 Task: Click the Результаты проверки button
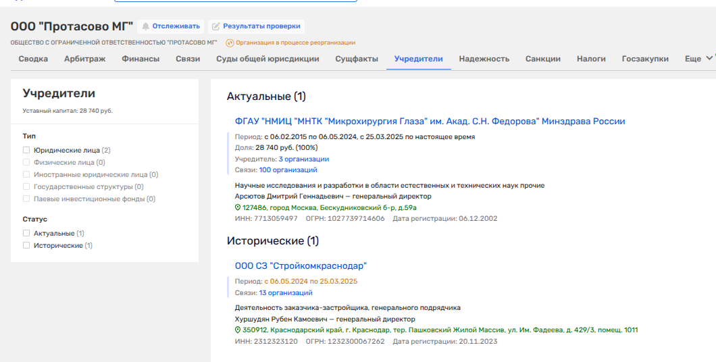(256, 26)
